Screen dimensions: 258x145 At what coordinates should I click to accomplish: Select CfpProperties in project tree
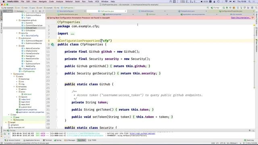point(29,71)
